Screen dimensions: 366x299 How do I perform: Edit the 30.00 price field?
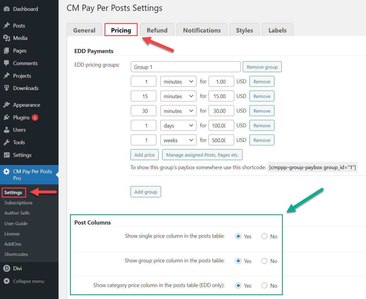[221, 111]
